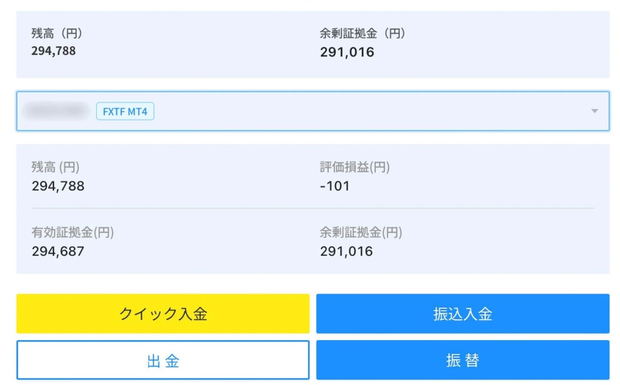Click the 評価損益(円) label
Viewport: 620px width, 385px height.
click(x=354, y=167)
